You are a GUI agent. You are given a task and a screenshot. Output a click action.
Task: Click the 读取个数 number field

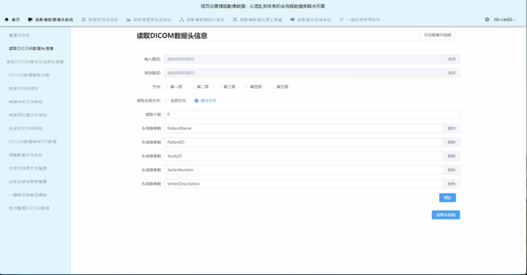pyautogui.click(x=312, y=114)
